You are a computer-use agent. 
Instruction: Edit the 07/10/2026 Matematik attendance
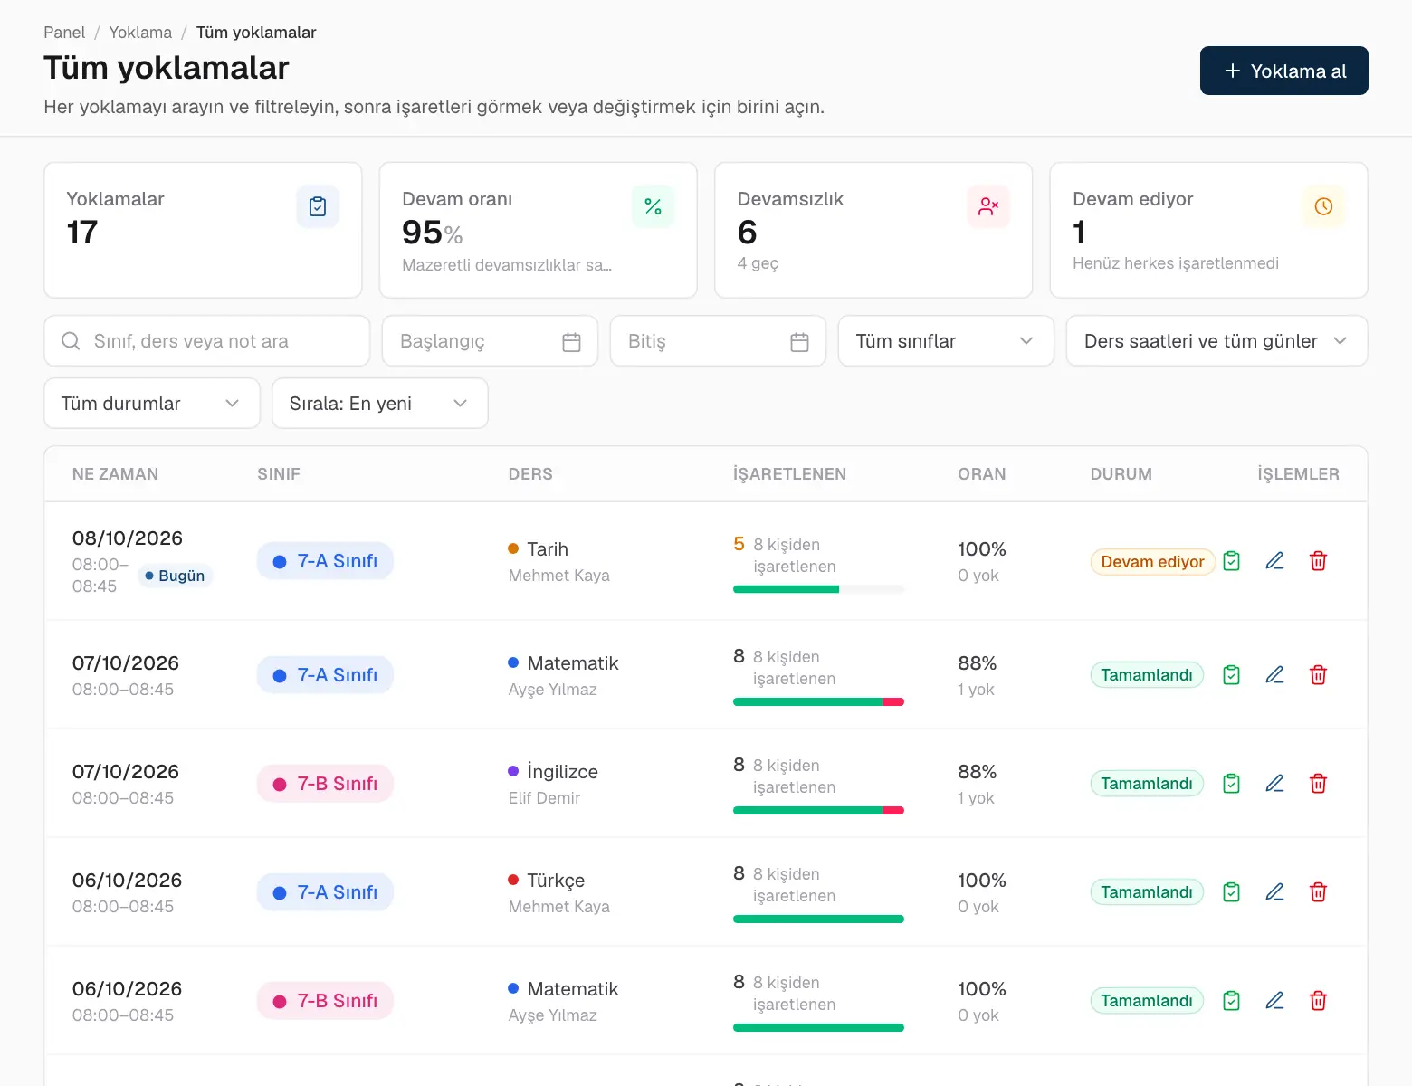pyautogui.click(x=1274, y=675)
